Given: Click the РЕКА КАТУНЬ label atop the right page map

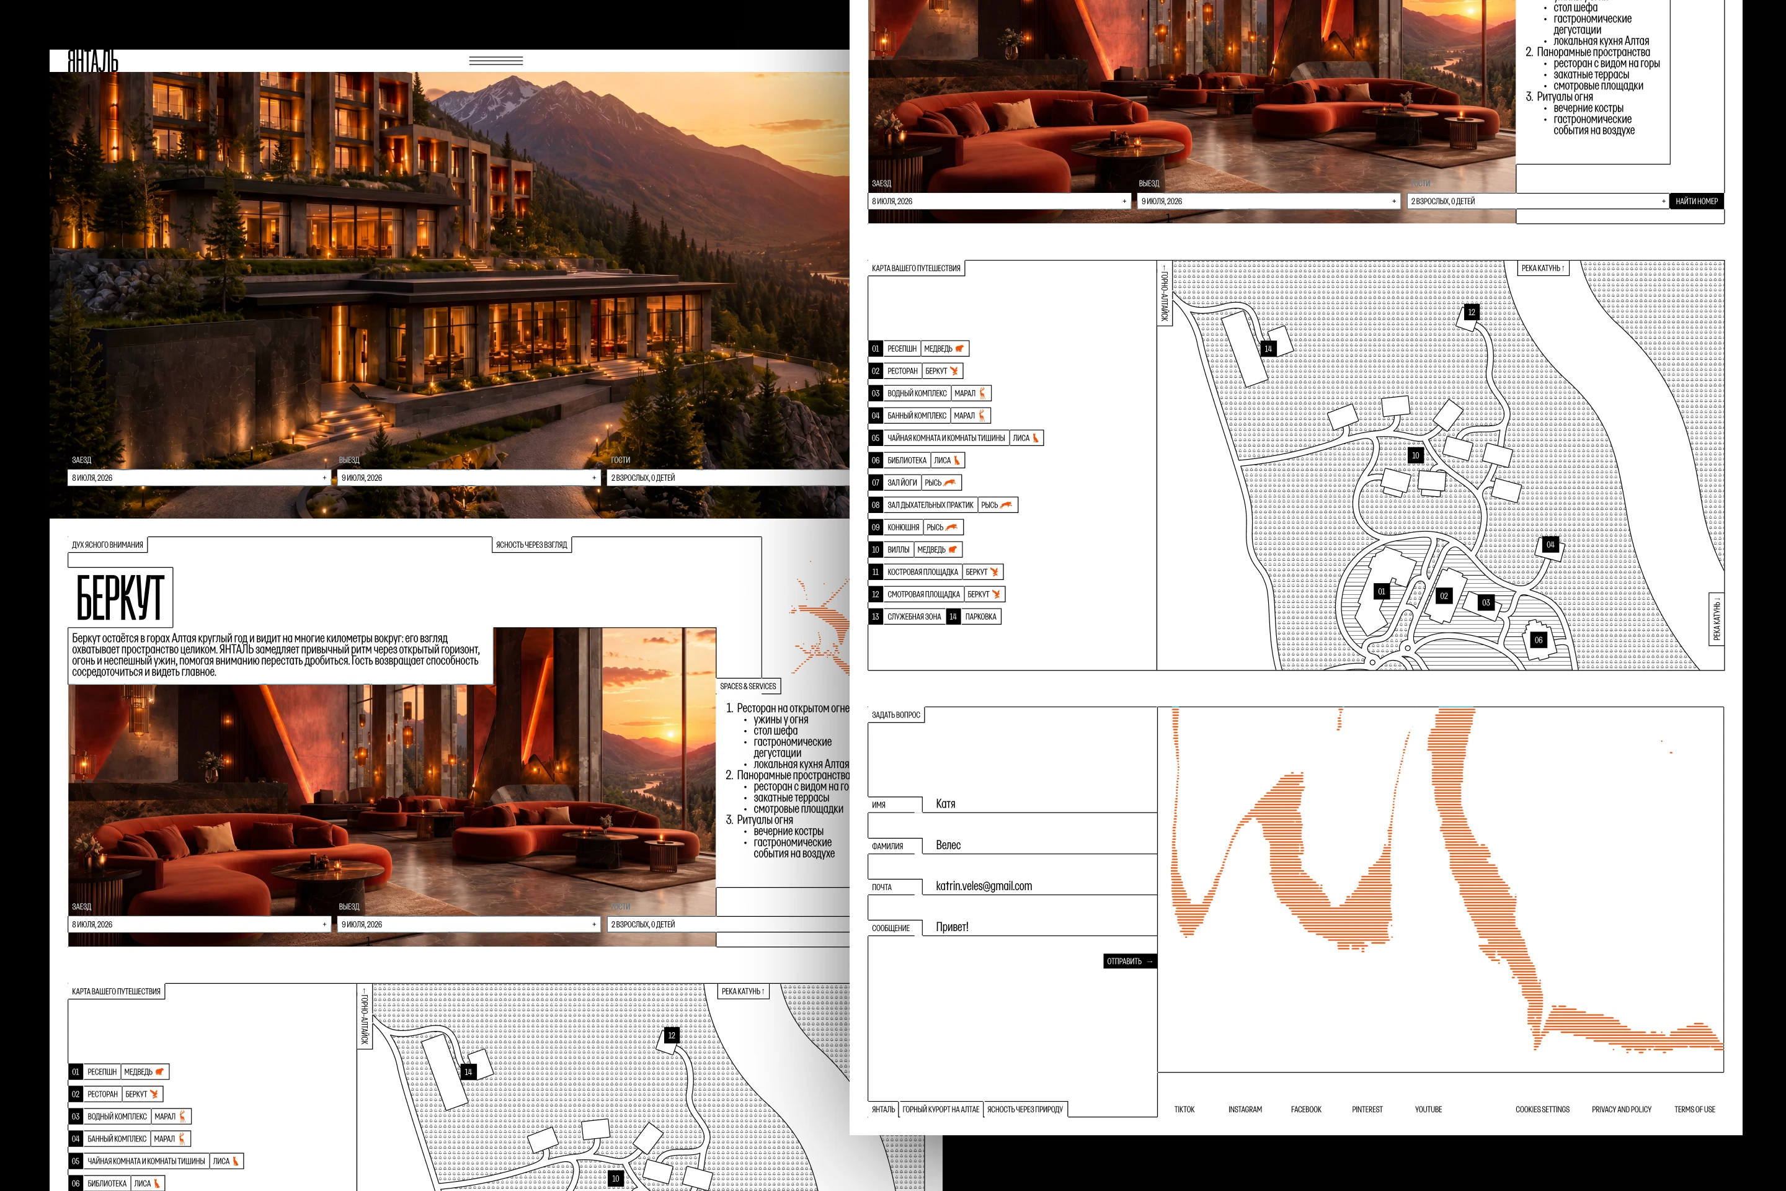Looking at the screenshot, I should [x=1543, y=268].
